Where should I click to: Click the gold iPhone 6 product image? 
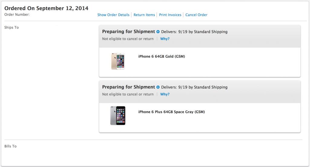[118, 62]
